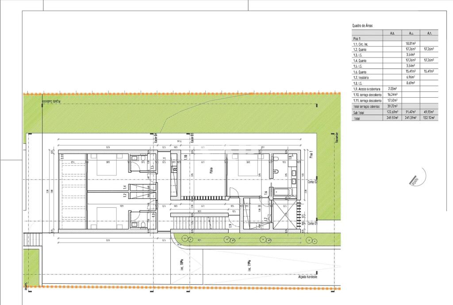Select the '1.3. I.S.' table row label

[357, 55]
